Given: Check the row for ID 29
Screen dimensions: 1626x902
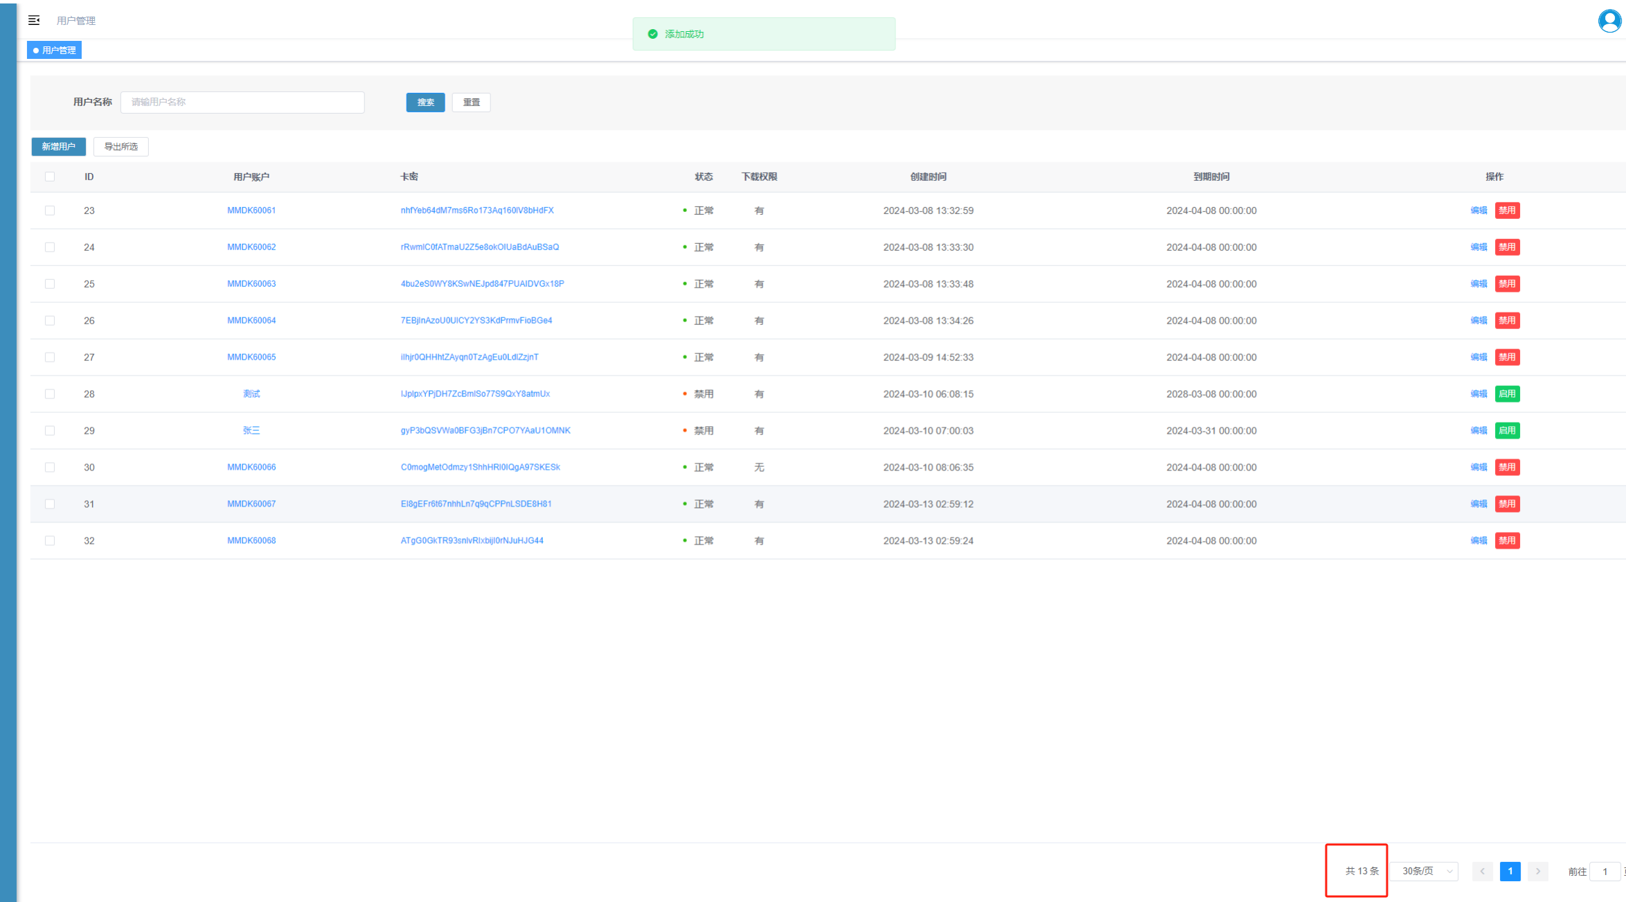Looking at the screenshot, I should click(50, 431).
